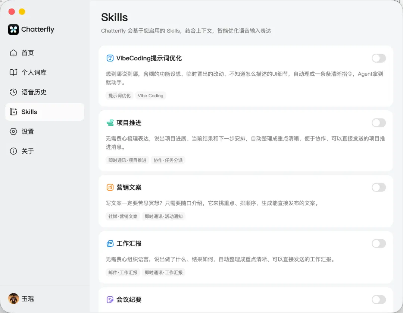Image resolution: width=403 pixels, height=313 pixels.
Task: Click the subtitle beginning Chatterfly 会基于您启用的
Action: 186,31
